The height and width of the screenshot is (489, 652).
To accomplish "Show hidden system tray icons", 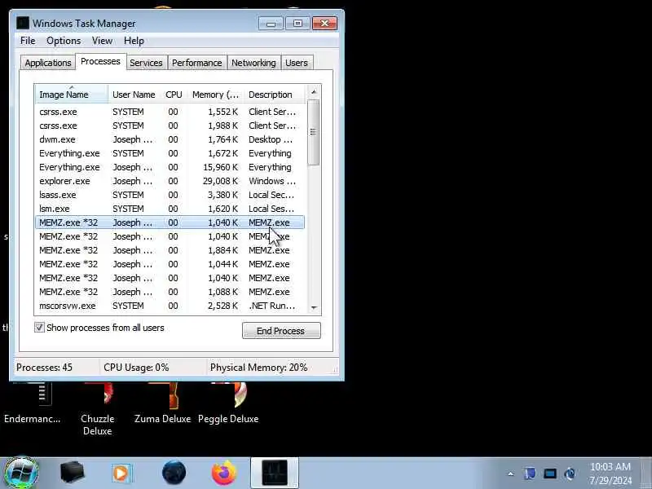I will (x=511, y=474).
